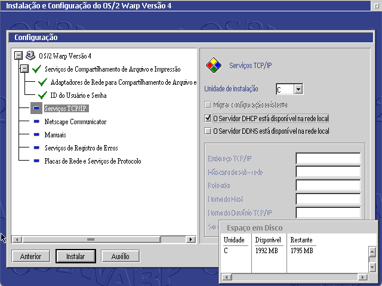Click the colorful Serviços TCP/IP diamond icon
Image resolution: width=382 pixels, height=286 pixels.
[x=212, y=64]
